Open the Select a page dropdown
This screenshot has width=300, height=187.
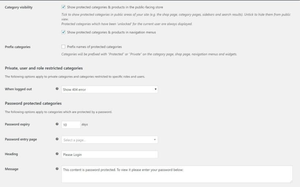click(110, 140)
